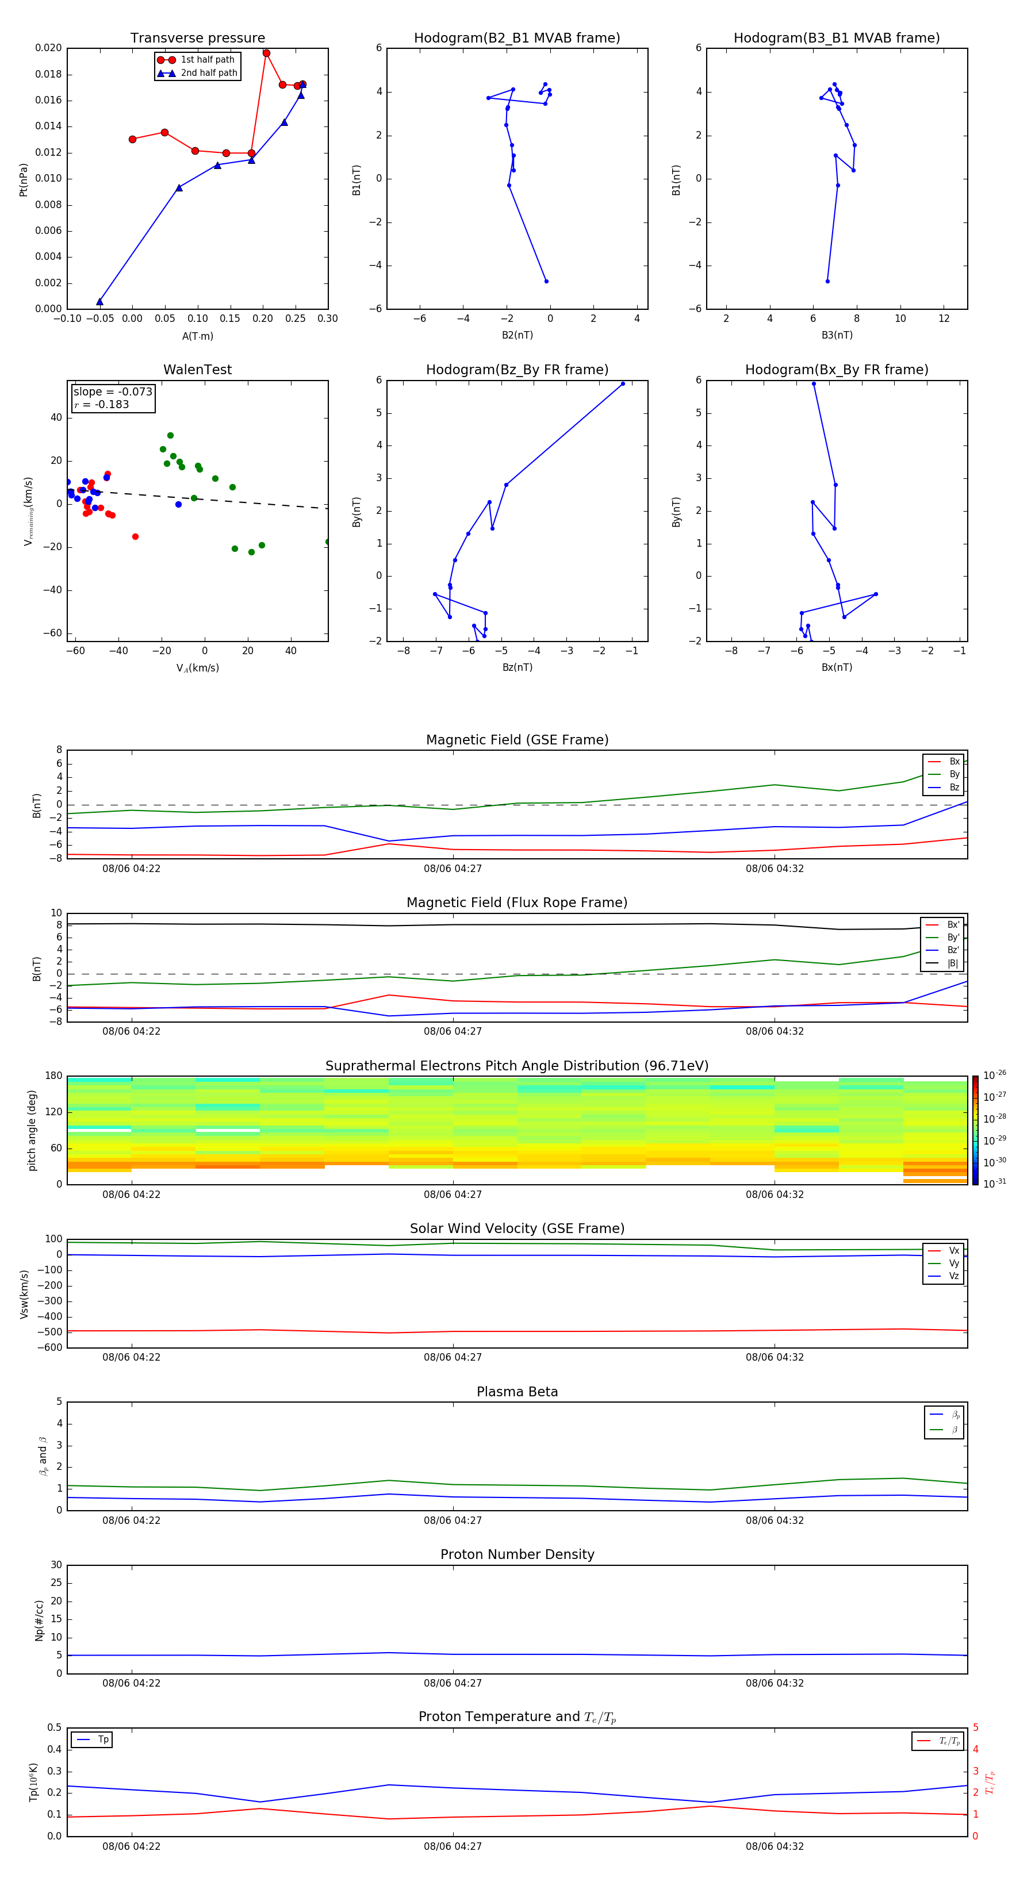Click the 'Plasma Beta' title
Screen dimensions: 1035x1897
click(517, 1392)
